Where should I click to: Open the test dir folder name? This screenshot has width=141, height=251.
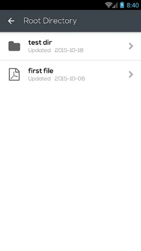[x=40, y=42]
